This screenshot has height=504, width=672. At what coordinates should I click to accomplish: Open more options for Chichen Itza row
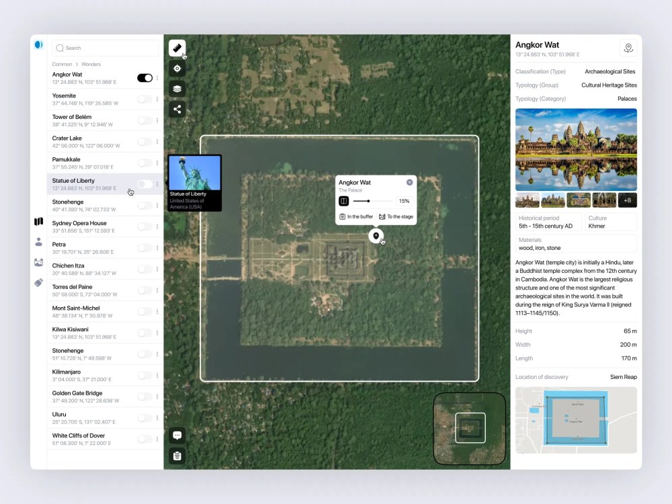[157, 269]
